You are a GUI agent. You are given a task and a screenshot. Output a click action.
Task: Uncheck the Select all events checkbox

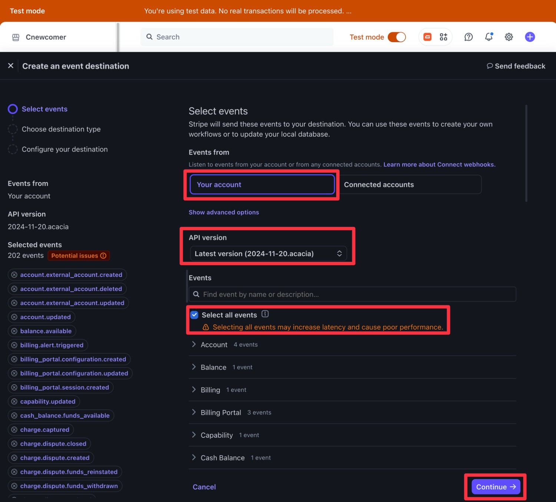coord(194,315)
